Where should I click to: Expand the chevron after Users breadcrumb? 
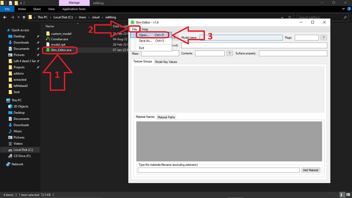tap(89, 17)
